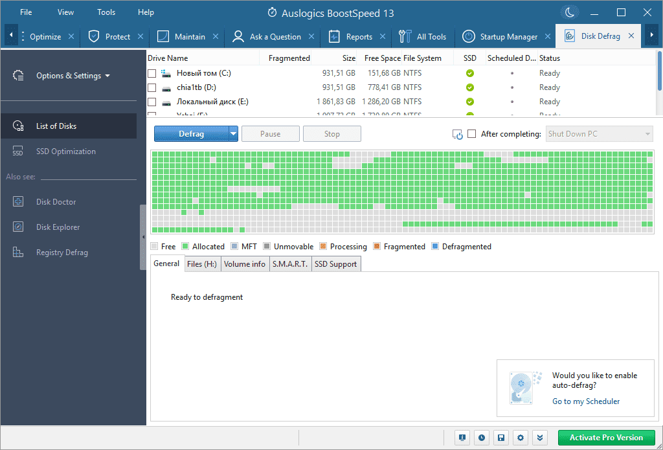Follow the Go to my Scheduler link
The height and width of the screenshot is (450, 663).
click(x=586, y=401)
